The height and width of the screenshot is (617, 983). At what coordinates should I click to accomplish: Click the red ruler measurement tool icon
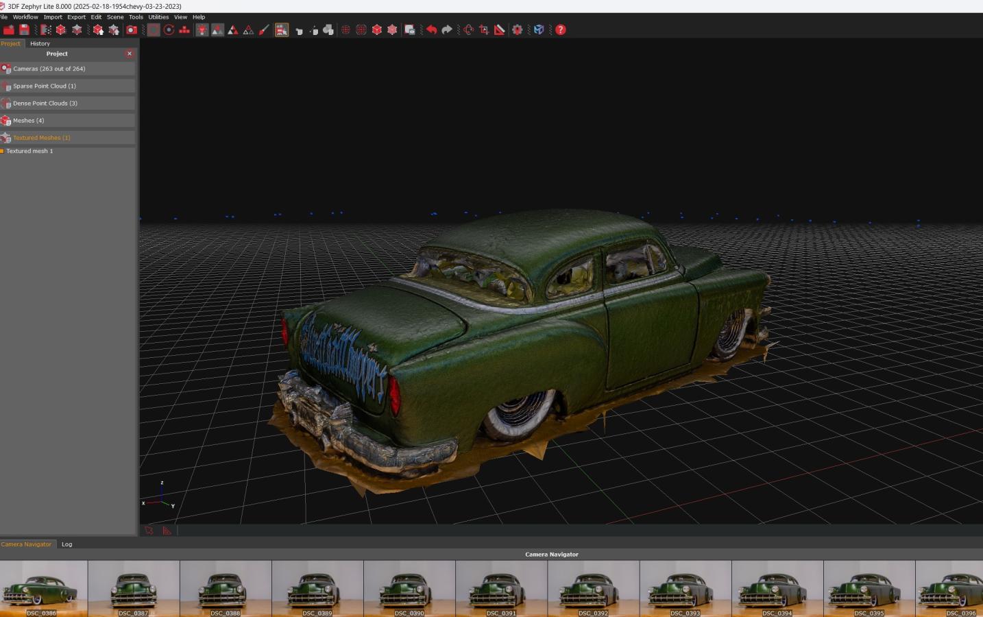(x=500, y=29)
